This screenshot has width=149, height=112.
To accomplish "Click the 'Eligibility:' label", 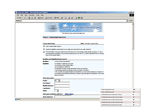I will (46, 64).
